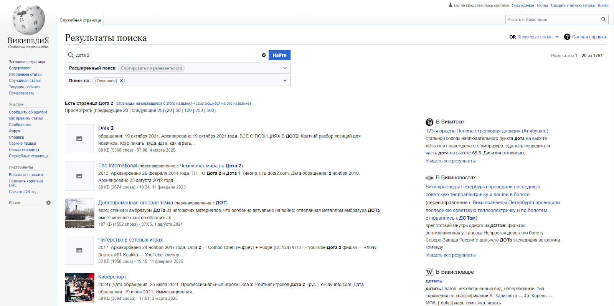This screenshot has width=614, height=306.
Task: Expand the Поиск по namespace options
Action: point(285,81)
